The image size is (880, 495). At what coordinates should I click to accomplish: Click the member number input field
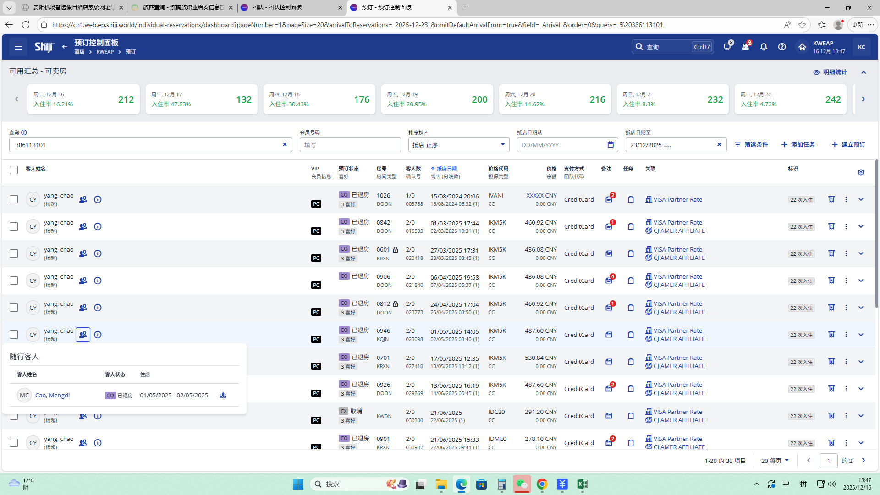(350, 145)
